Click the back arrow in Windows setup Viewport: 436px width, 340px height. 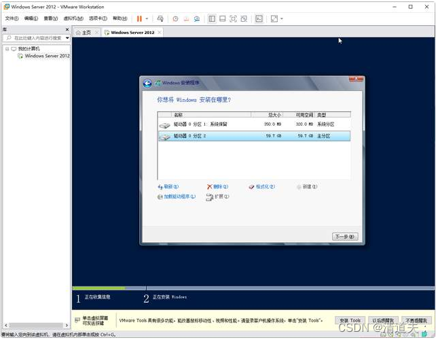[147, 83]
